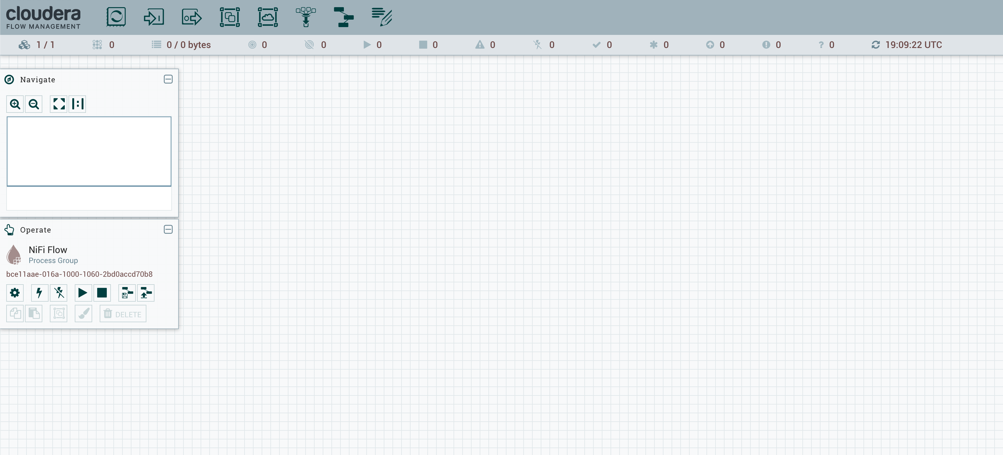
Task: Collapse the Operate panel
Action: click(168, 229)
